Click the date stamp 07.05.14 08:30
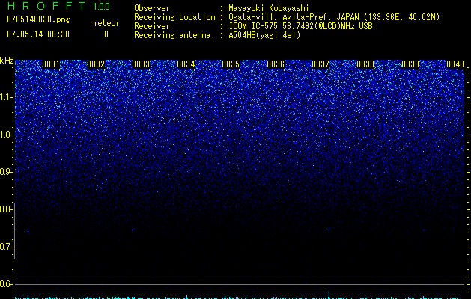471x299 pixels. (x=38, y=34)
